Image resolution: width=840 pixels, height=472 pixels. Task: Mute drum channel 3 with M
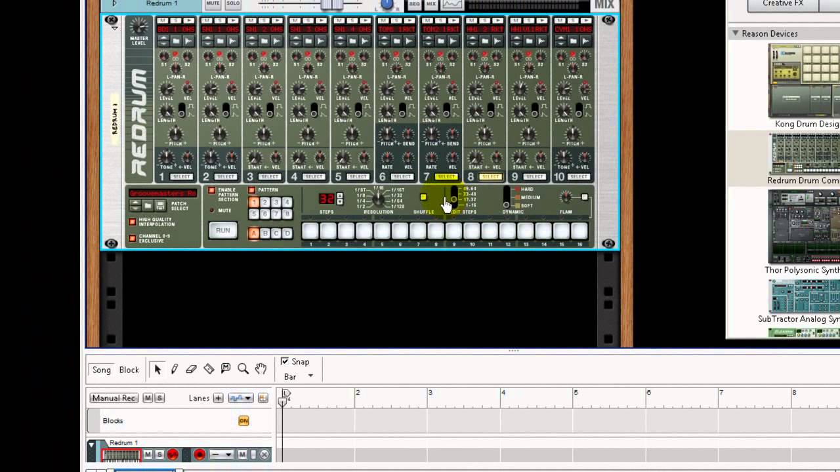pyautogui.click(x=251, y=22)
